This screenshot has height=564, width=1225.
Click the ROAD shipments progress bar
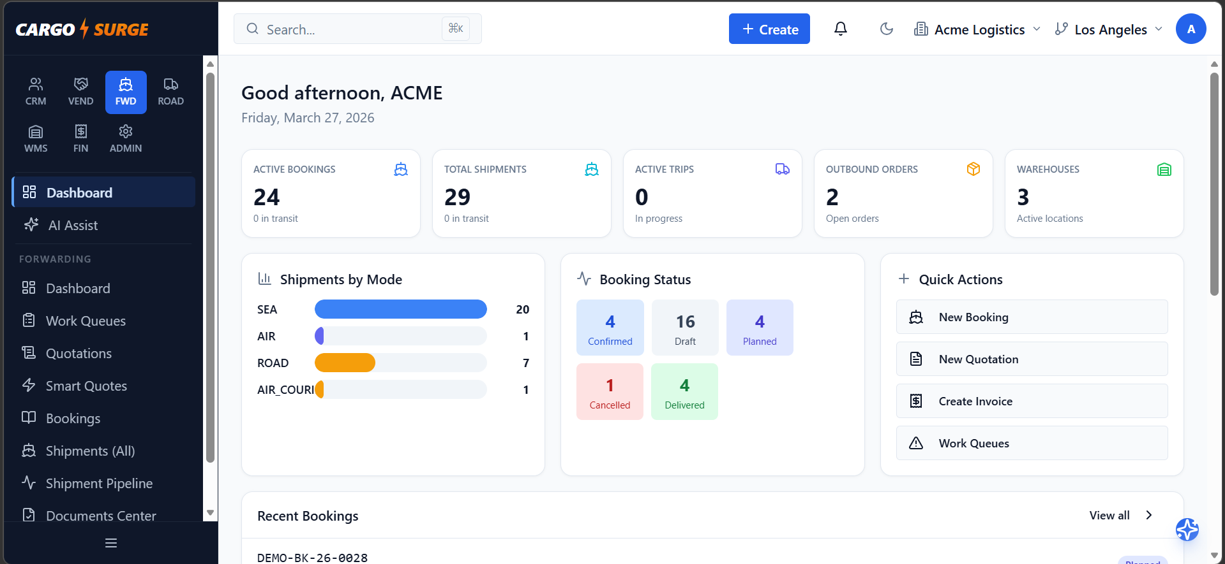click(401, 363)
